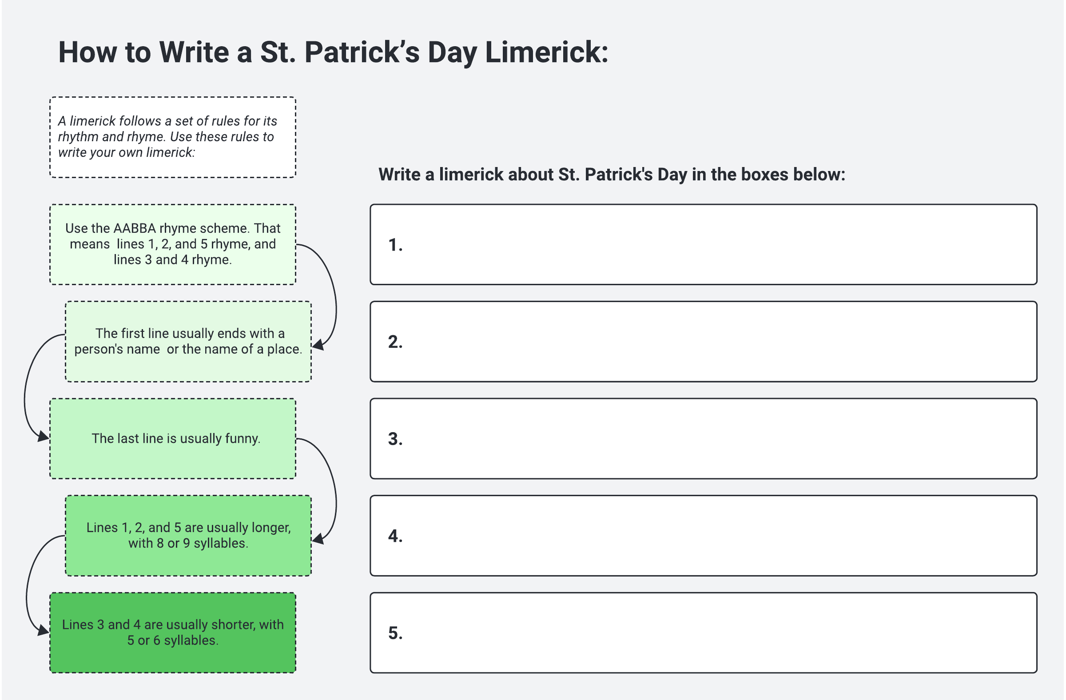The width and height of the screenshot is (1066, 700).
Task: Select the italic limerick rules intro box
Action: coord(172,137)
